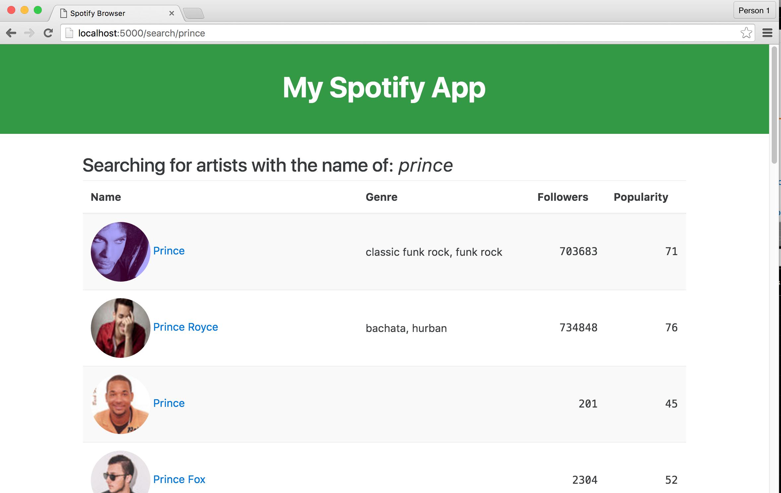The width and height of the screenshot is (781, 493).
Task: Open the Prince link with 201 followers
Action: [169, 403]
